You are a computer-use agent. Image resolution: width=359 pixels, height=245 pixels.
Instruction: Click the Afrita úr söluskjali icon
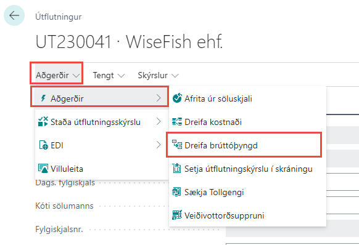click(177, 98)
